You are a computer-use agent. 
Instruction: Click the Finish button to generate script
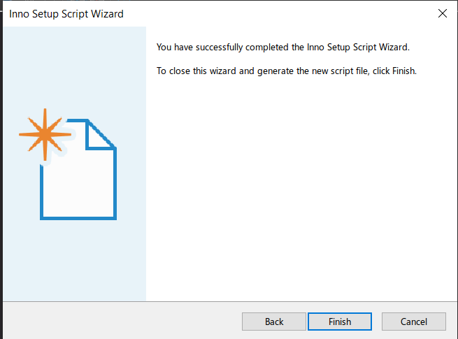click(x=340, y=322)
